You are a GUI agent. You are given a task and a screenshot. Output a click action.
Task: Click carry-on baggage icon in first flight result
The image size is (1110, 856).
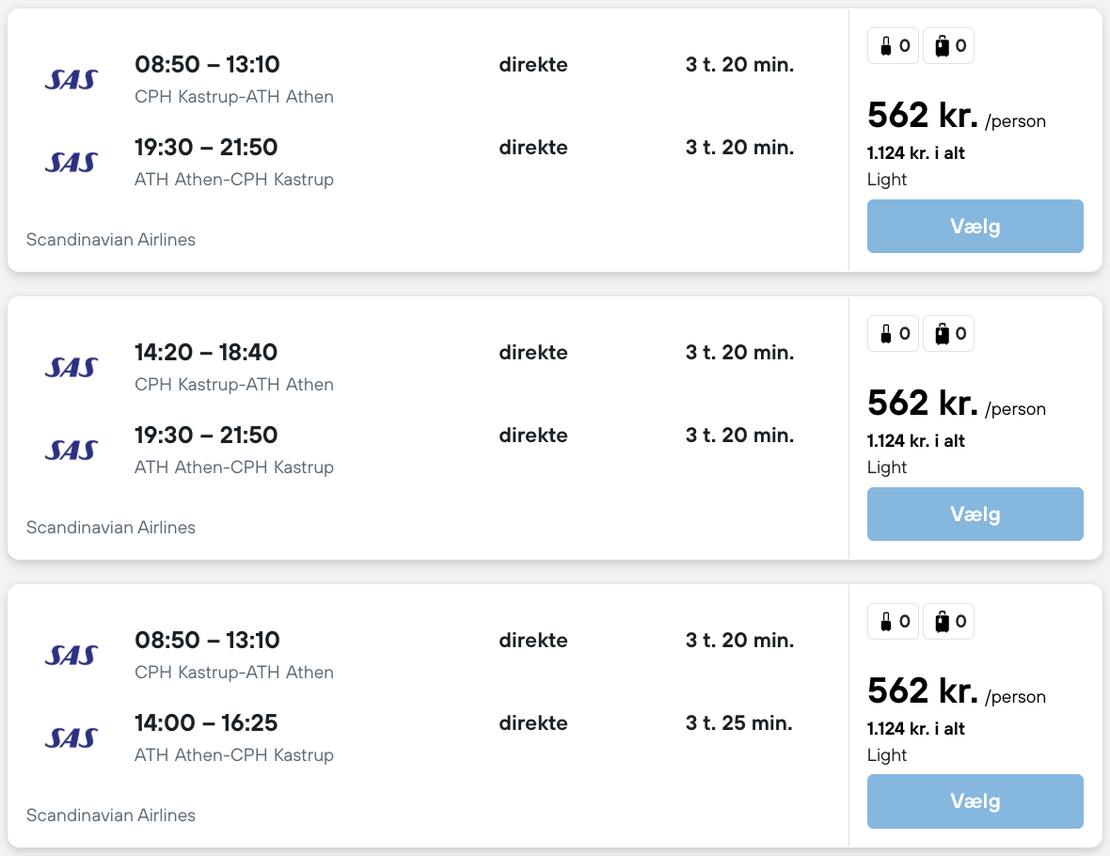coord(886,45)
